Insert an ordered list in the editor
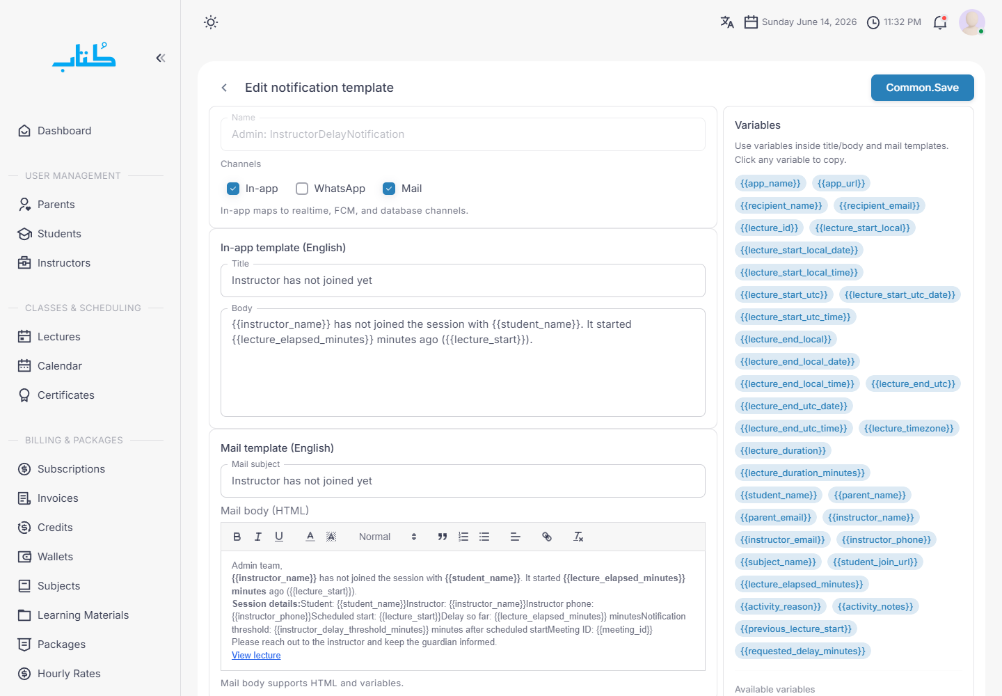Viewport: 1002px width, 696px height. point(463,537)
